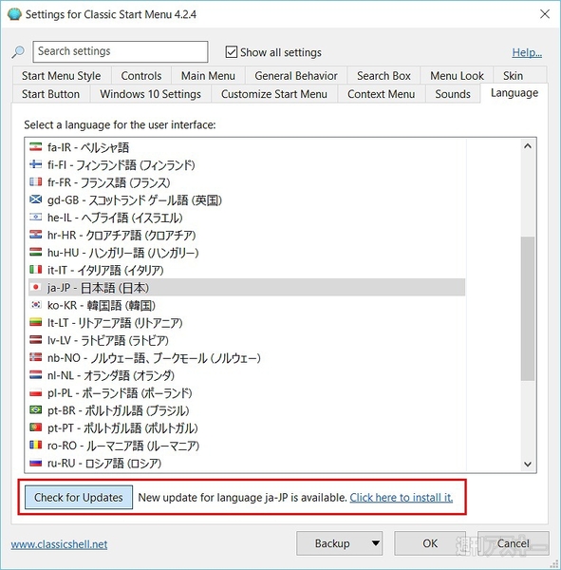The image size is (561, 570).
Task: Open the Context Menu tab
Action: (x=382, y=94)
